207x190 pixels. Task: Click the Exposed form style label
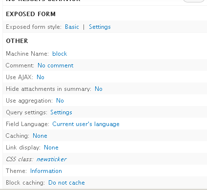(34, 27)
